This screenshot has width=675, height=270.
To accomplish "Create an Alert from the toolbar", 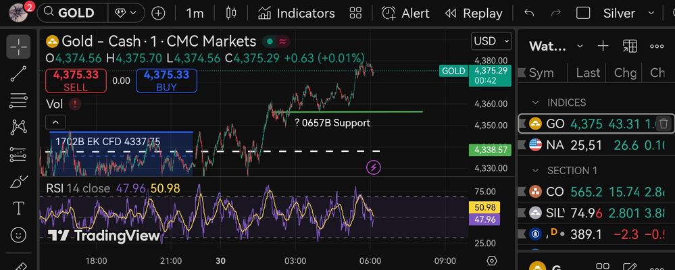I will click(405, 13).
